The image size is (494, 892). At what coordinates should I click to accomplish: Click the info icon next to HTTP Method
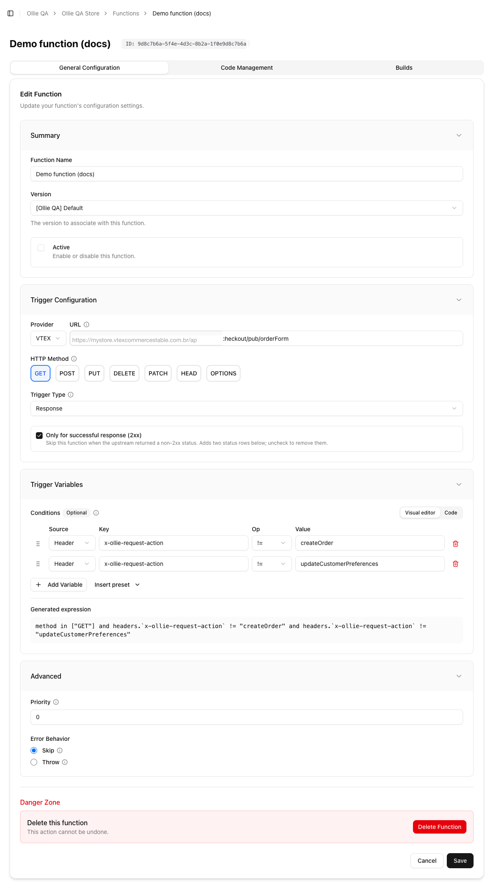pyautogui.click(x=74, y=359)
